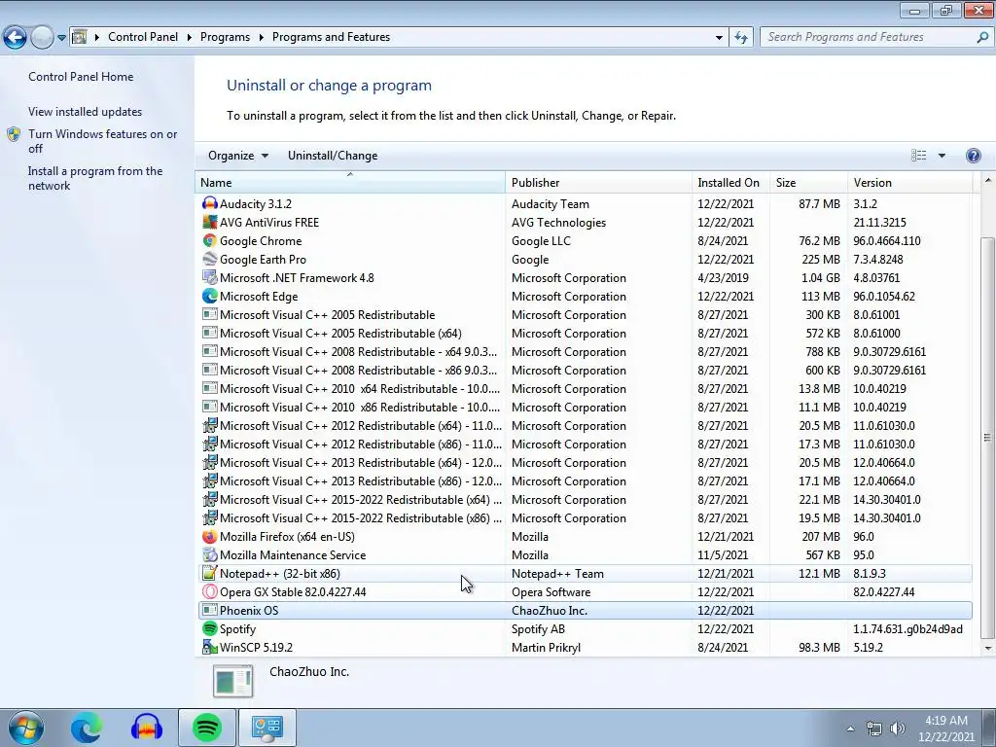
Task: Click the Google Chrome icon in list
Action: 210,240
